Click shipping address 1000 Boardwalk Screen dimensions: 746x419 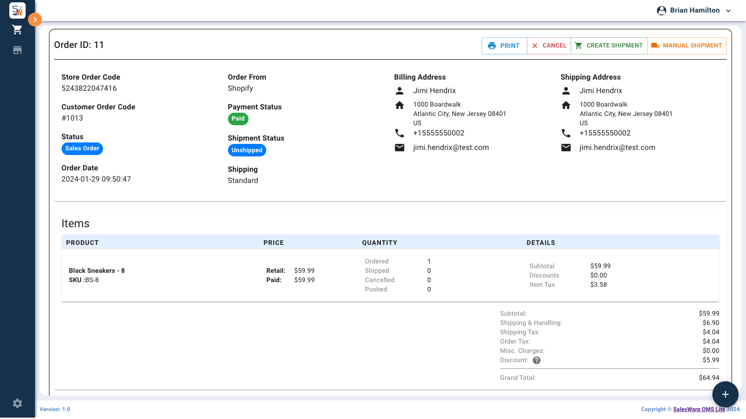(x=603, y=105)
